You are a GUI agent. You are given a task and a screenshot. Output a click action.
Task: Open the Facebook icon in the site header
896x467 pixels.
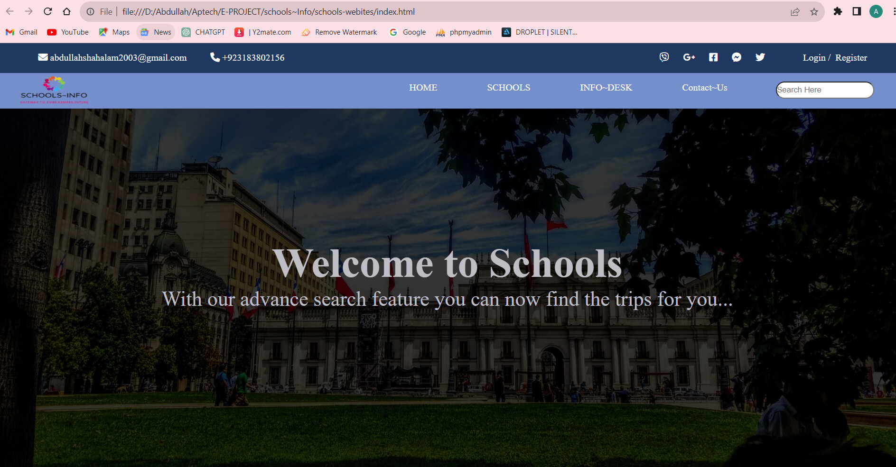coord(713,57)
